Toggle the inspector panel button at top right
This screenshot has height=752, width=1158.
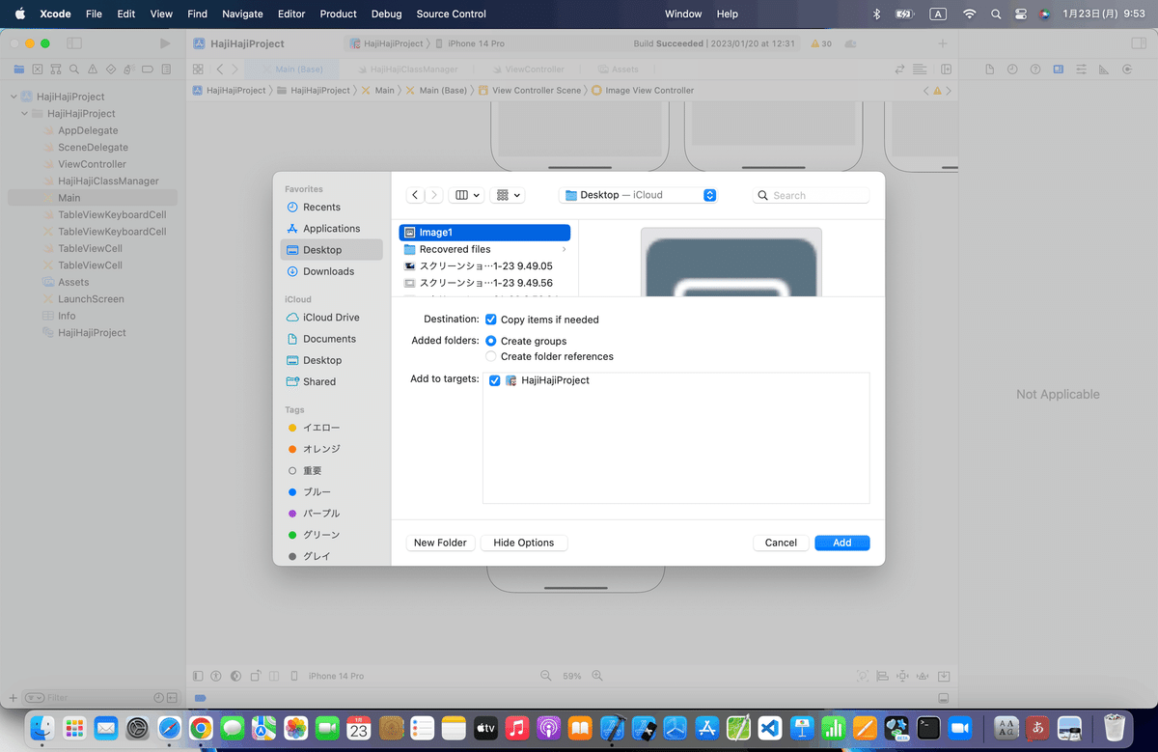click(1137, 43)
